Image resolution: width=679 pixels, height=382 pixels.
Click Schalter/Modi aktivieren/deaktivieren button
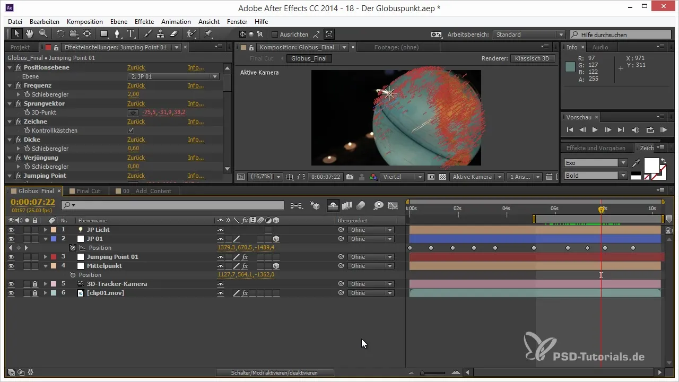pyautogui.click(x=275, y=372)
